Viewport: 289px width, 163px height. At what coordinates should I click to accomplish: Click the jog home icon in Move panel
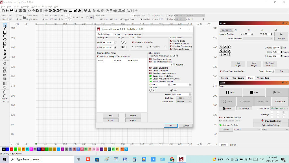click(x=225, y=51)
